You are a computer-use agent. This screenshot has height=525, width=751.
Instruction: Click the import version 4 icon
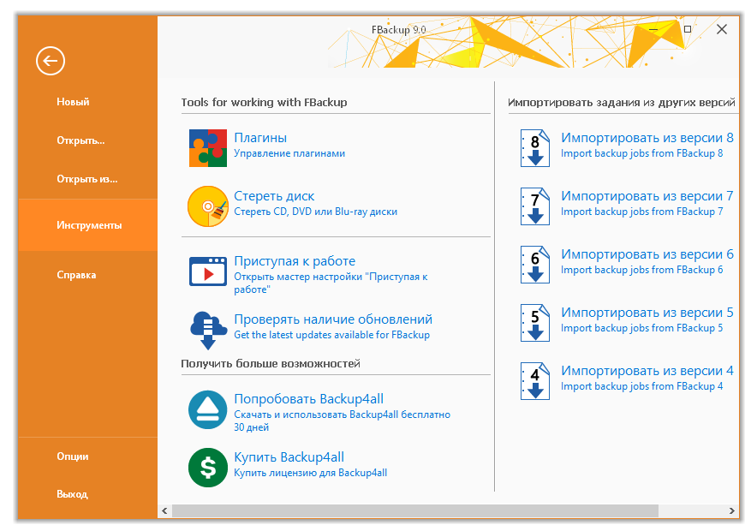pyautogui.click(x=535, y=381)
